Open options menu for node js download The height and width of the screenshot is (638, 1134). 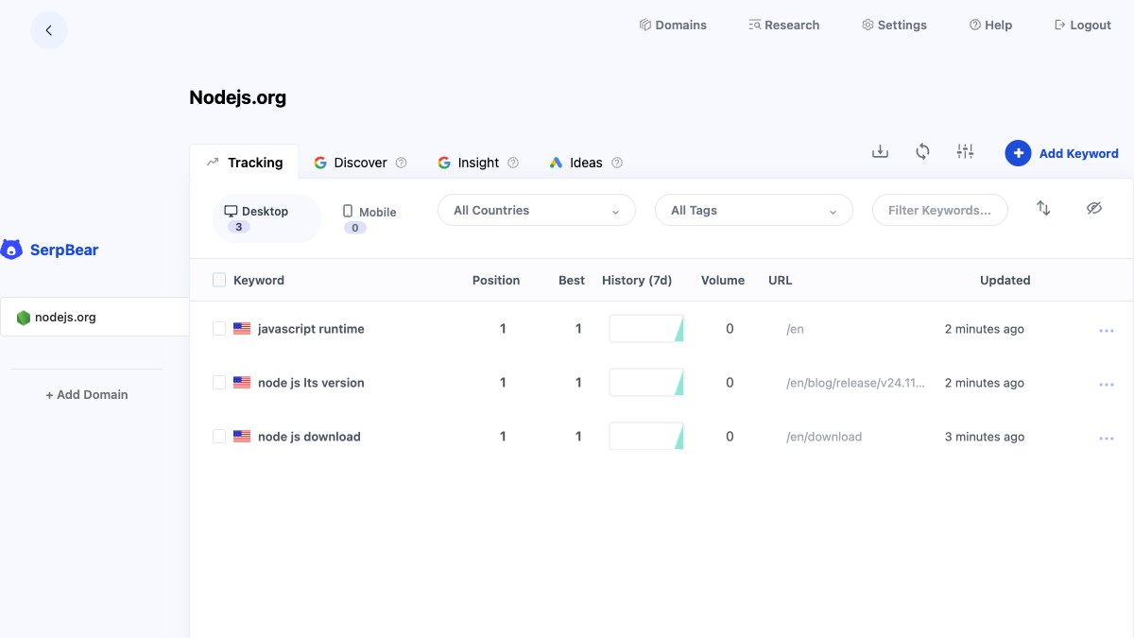[x=1107, y=439]
